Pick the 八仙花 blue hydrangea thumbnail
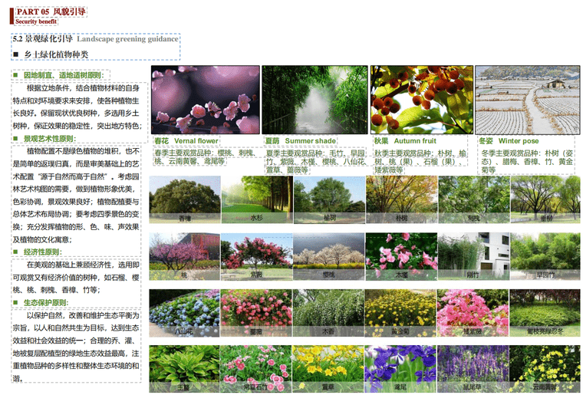Image resolution: width=583 pixels, height=395 pixels. point(184,313)
